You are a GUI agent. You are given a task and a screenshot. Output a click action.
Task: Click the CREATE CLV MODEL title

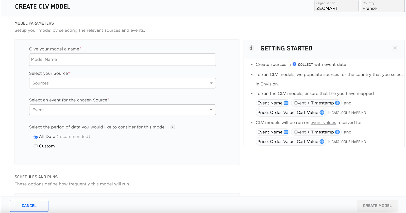tap(43, 7)
